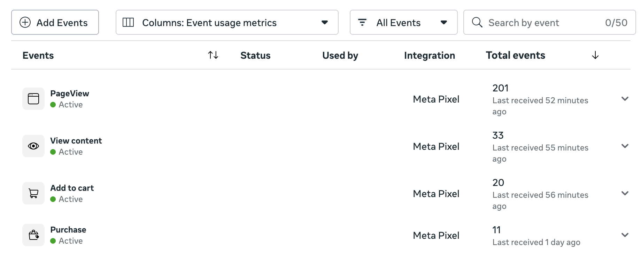This screenshot has height=260, width=641.
Task: Sort by the Events column arrows
Action: (x=213, y=55)
